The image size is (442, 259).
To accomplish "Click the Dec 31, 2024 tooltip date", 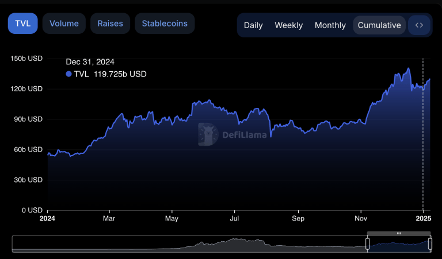I will pos(90,62).
